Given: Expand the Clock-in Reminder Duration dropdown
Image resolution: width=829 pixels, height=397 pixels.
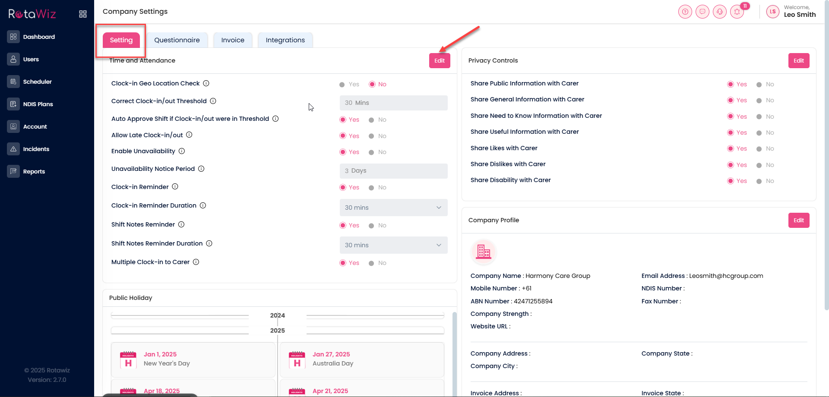Looking at the screenshot, I should coord(393,208).
